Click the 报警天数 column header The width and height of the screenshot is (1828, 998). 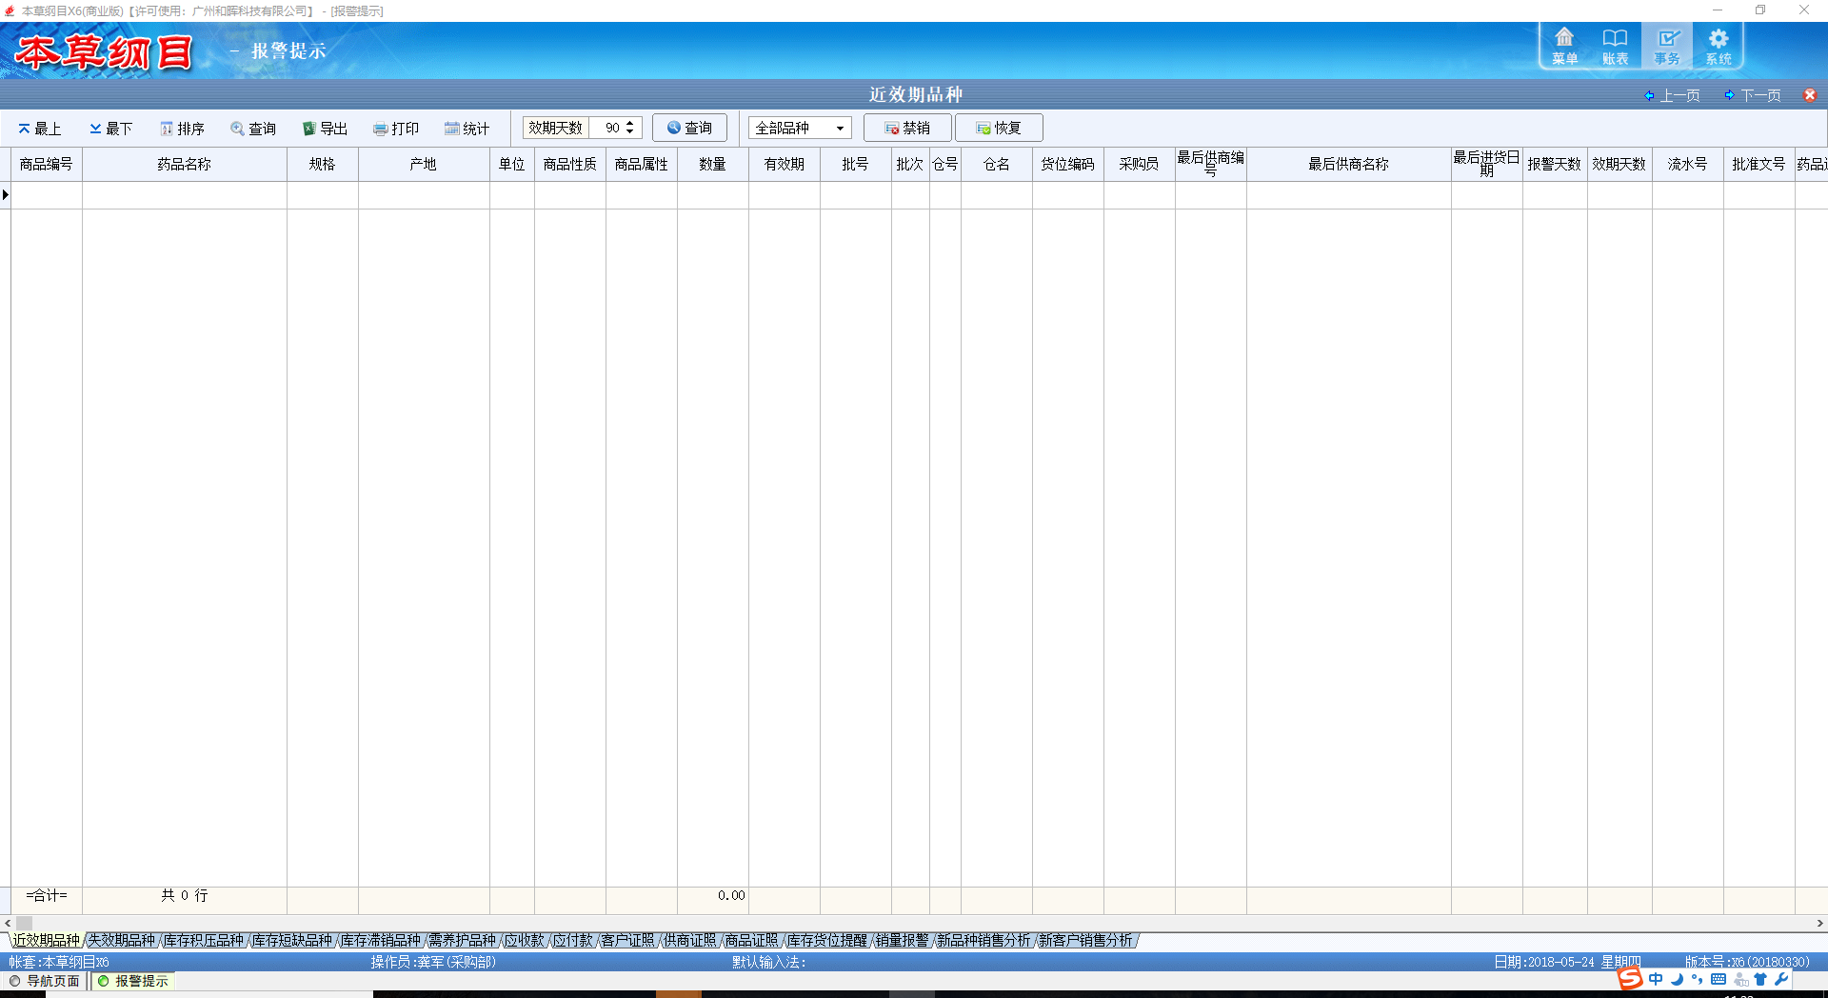pos(1555,165)
